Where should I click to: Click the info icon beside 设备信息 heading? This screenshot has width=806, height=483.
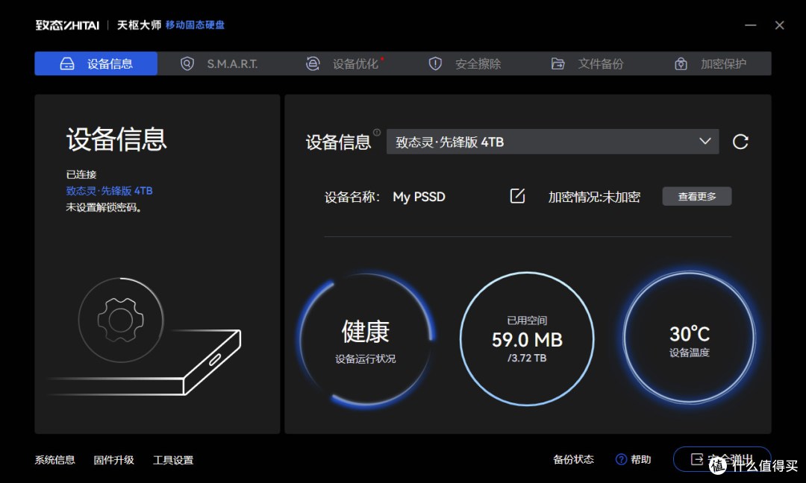point(377,133)
